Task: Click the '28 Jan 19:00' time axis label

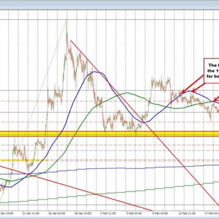Action: click(83, 213)
